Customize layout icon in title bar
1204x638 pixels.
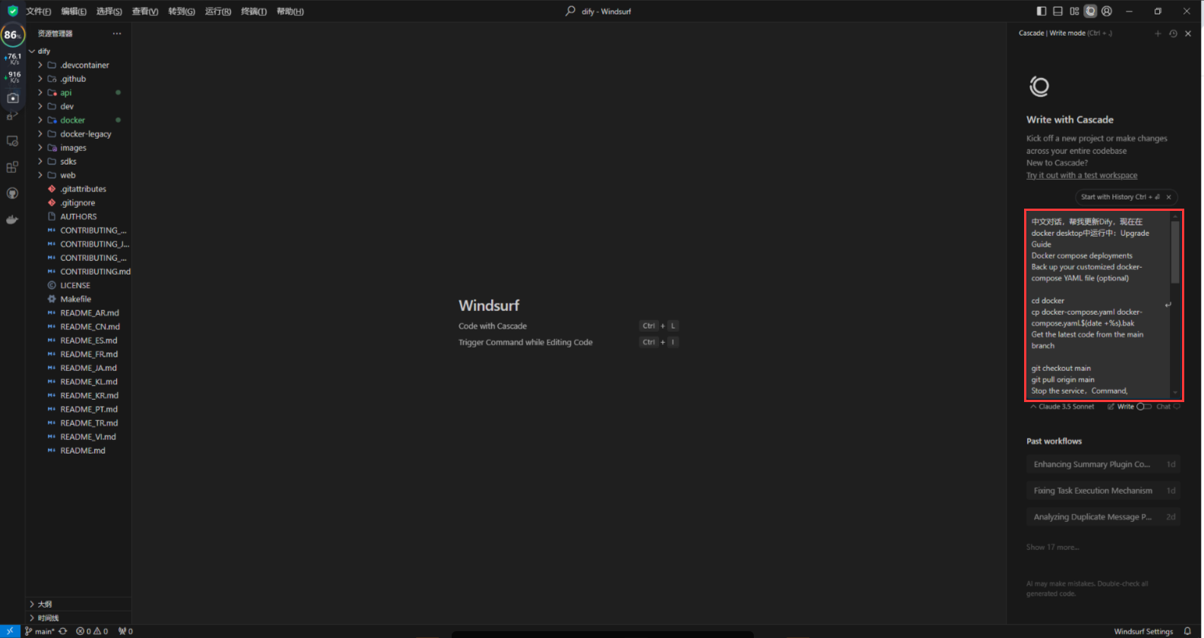coord(1074,11)
